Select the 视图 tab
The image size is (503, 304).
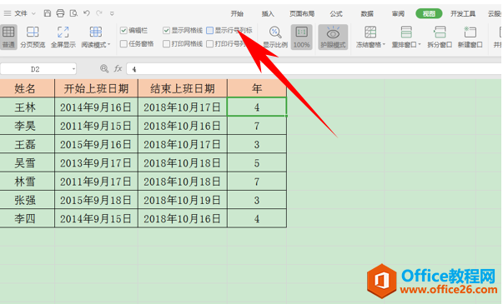429,14
